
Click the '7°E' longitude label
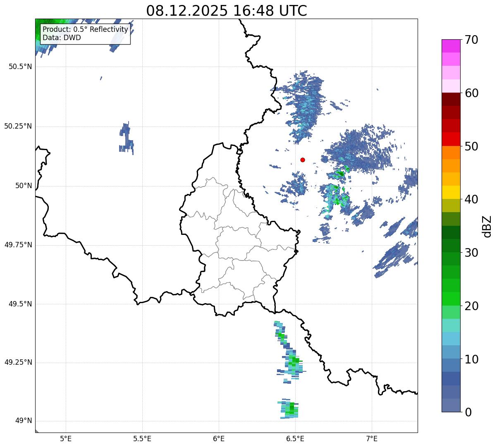coord(372,438)
